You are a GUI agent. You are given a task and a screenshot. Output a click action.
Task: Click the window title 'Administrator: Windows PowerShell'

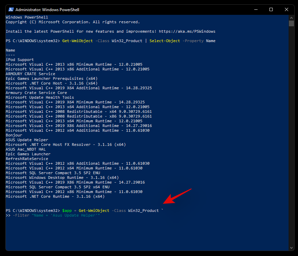click(x=47, y=9)
